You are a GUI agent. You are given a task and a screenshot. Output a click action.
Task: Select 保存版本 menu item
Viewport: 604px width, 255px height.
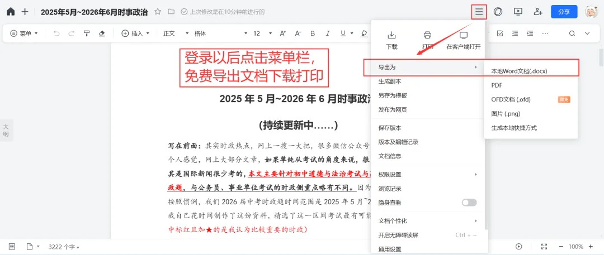click(x=427, y=128)
